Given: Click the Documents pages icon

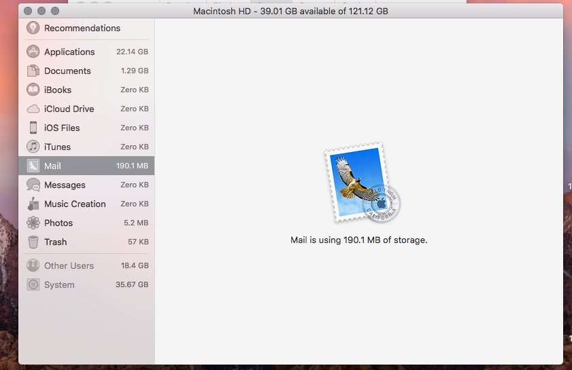Looking at the screenshot, I should 33,71.
